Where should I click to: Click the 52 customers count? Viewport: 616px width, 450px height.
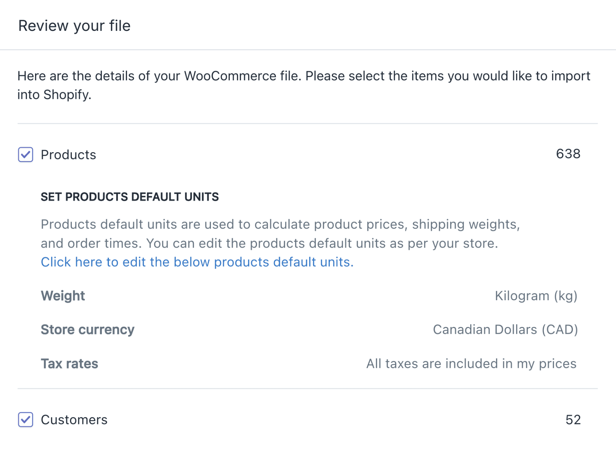click(x=573, y=420)
